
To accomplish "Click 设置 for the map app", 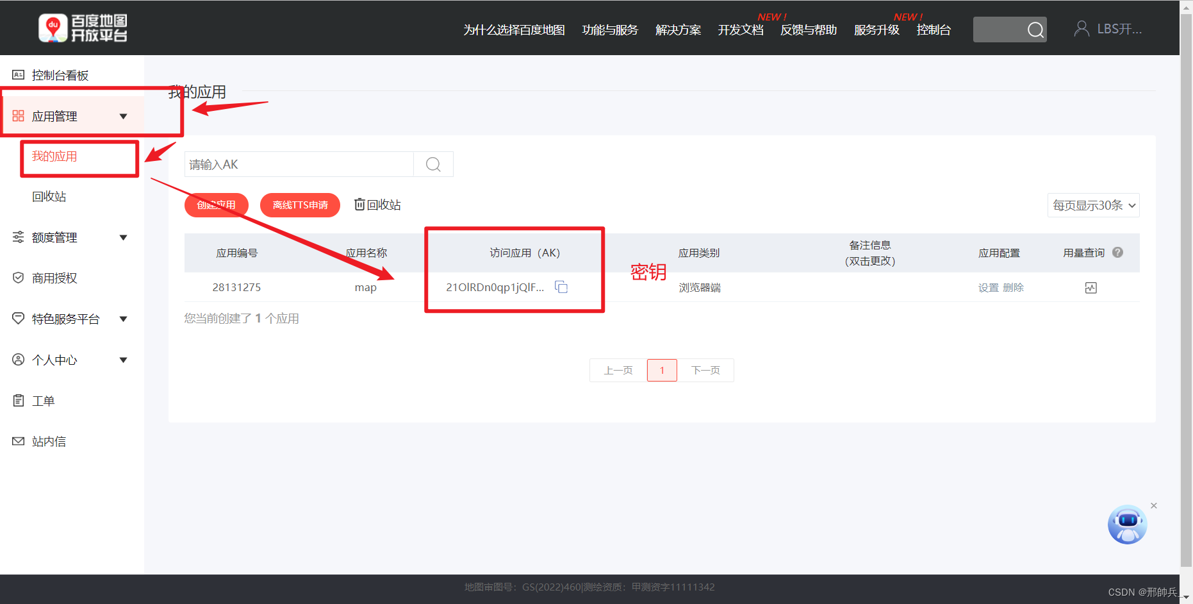I will pos(989,288).
